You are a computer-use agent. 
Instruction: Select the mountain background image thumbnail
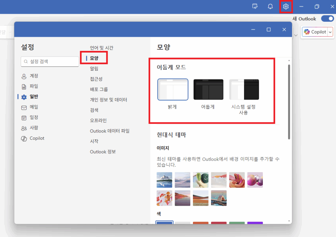[164, 180]
